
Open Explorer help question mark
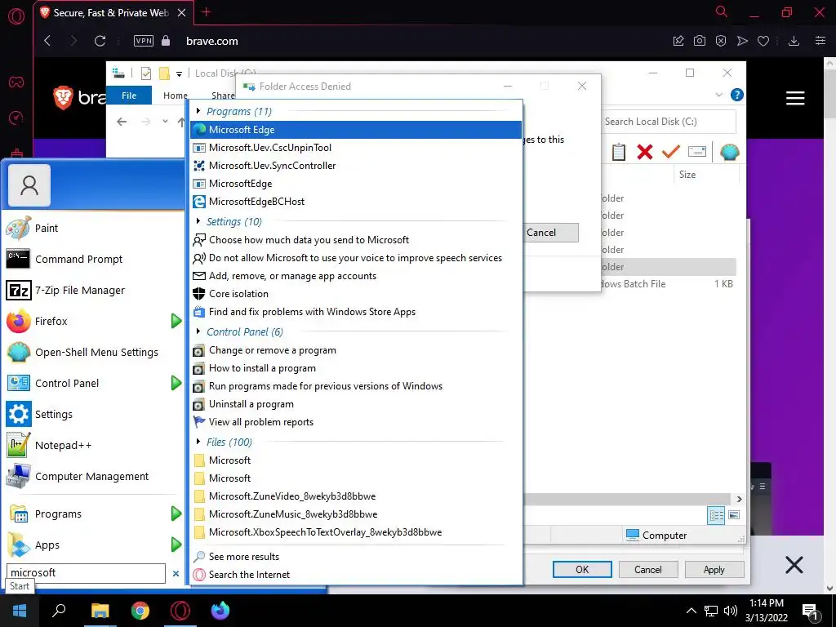click(737, 95)
